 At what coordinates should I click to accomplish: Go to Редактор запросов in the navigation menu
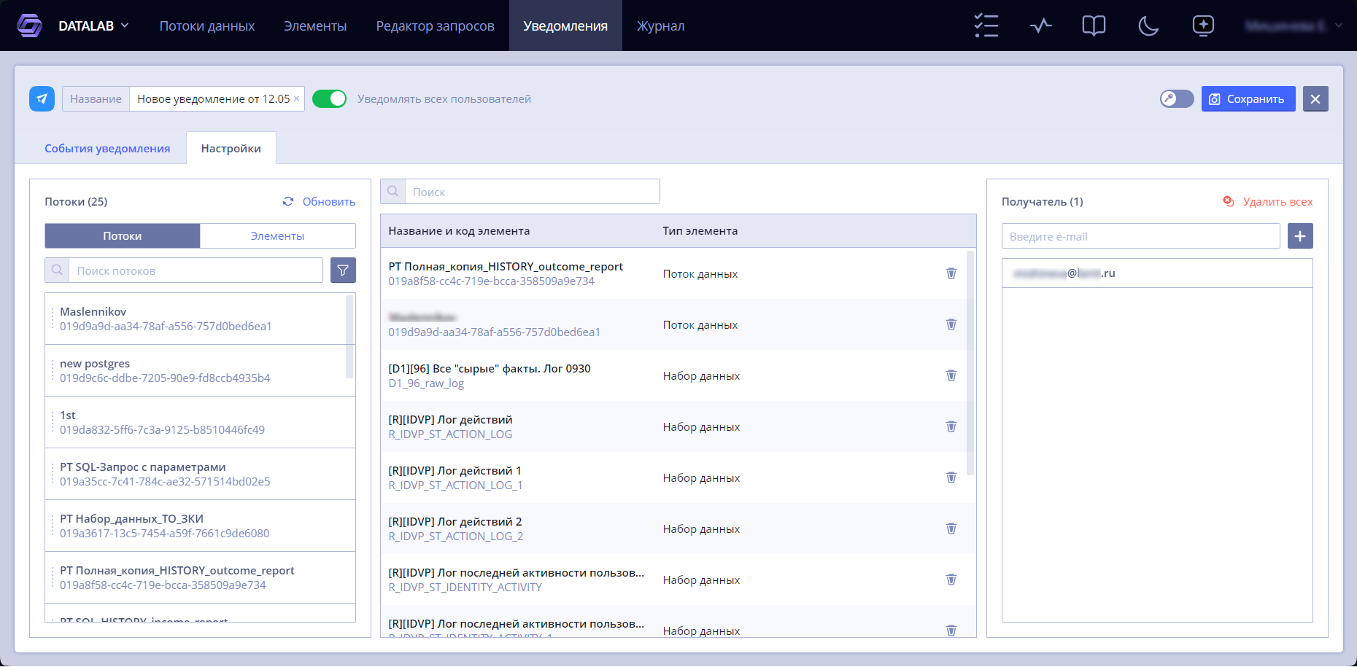(x=435, y=26)
